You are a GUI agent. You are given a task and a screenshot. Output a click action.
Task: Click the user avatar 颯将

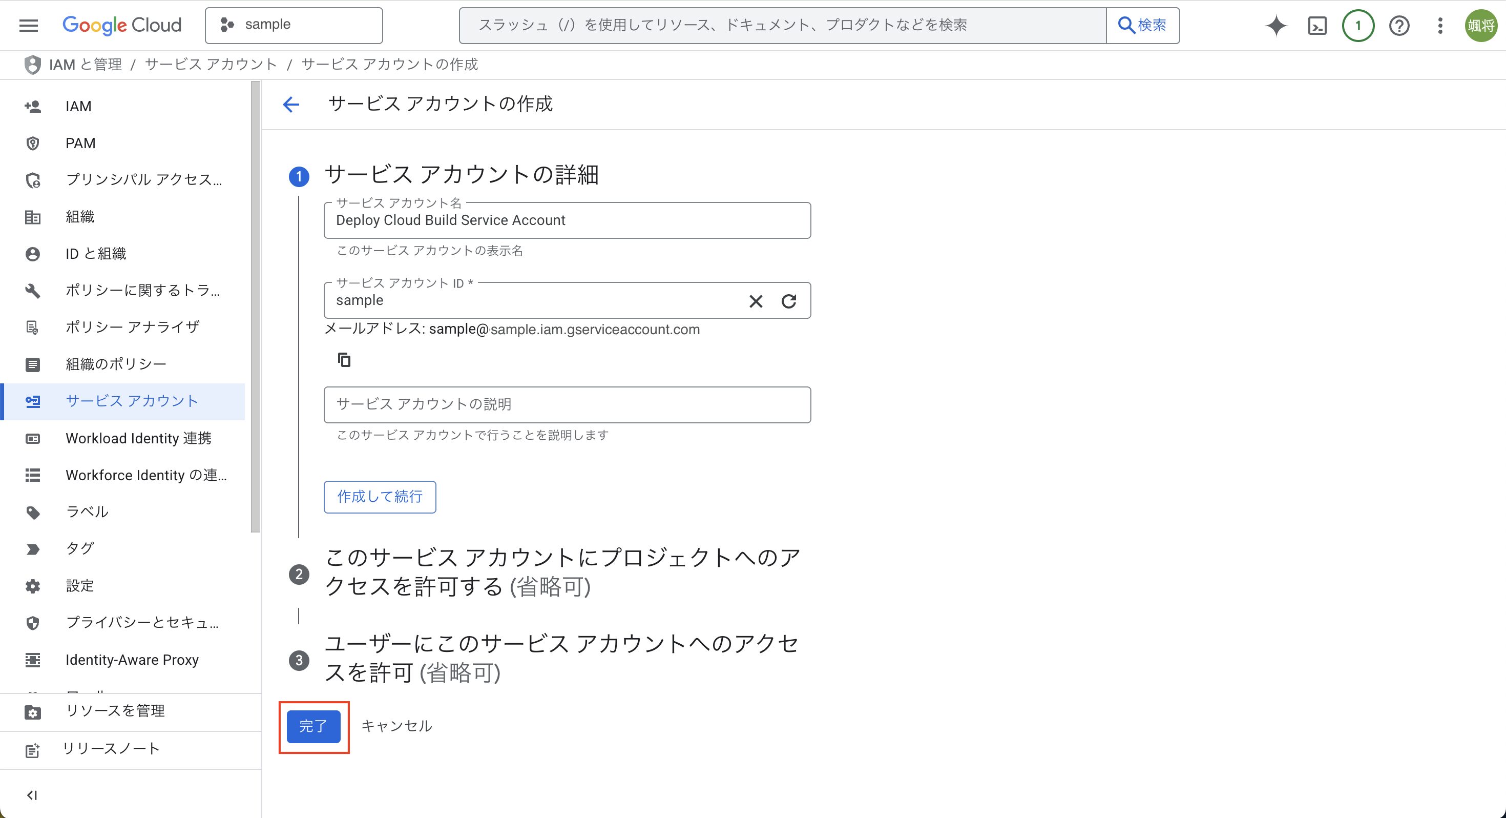(1481, 25)
